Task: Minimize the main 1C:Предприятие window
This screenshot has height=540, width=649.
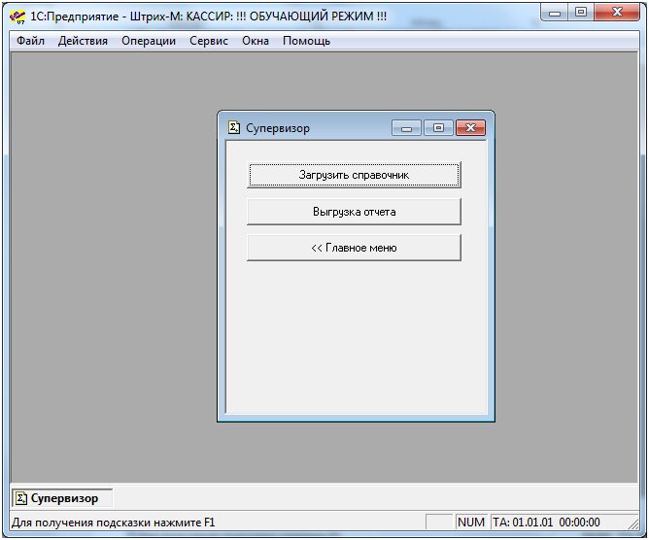Action: (x=557, y=13)
